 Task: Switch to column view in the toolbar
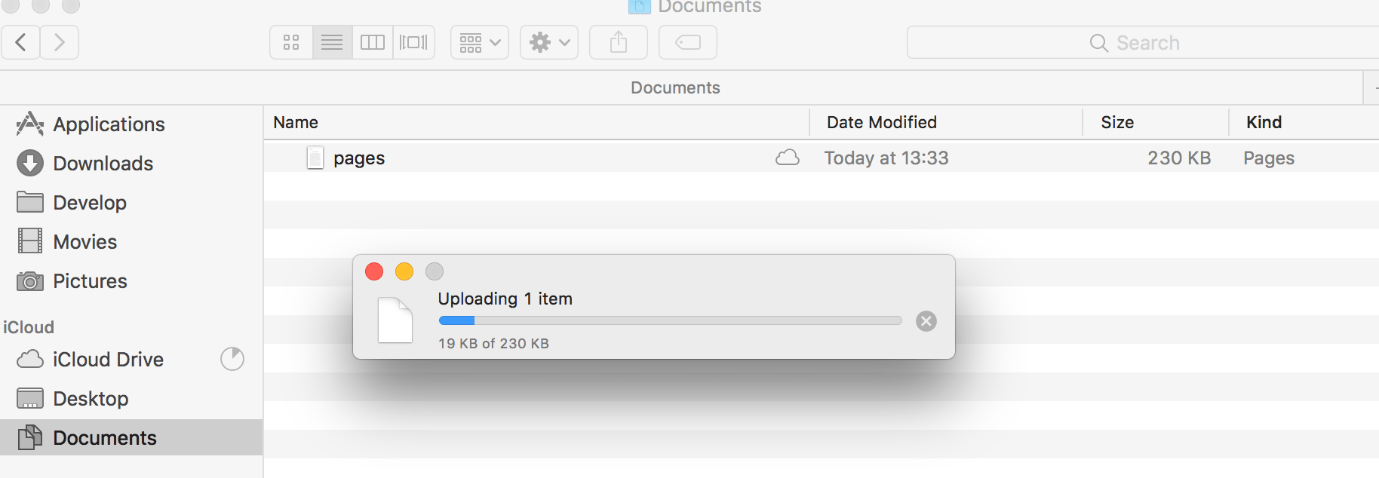(x=372, y=42)
